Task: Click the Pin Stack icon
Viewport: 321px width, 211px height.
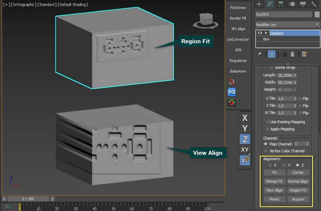Action: [259, 54]
